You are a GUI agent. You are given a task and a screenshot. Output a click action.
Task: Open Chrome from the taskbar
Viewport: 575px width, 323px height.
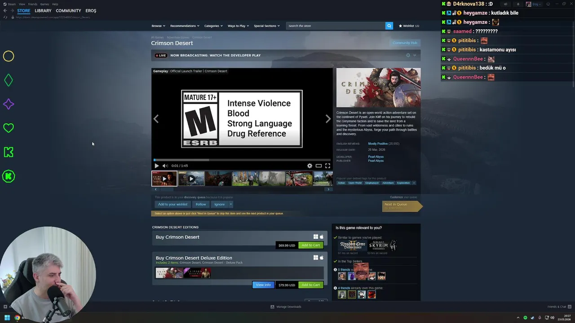pos(17,318)
